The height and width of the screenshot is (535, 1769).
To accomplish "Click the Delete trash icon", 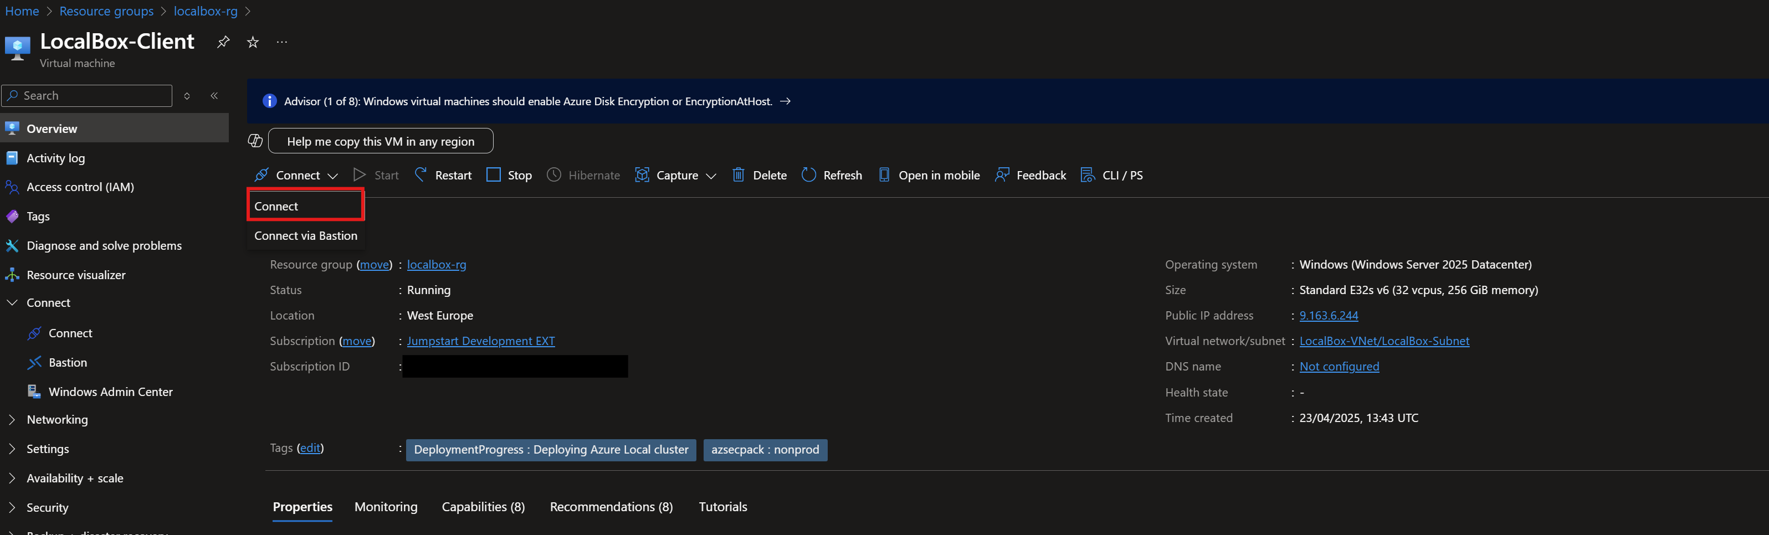I will coord(738,174).
